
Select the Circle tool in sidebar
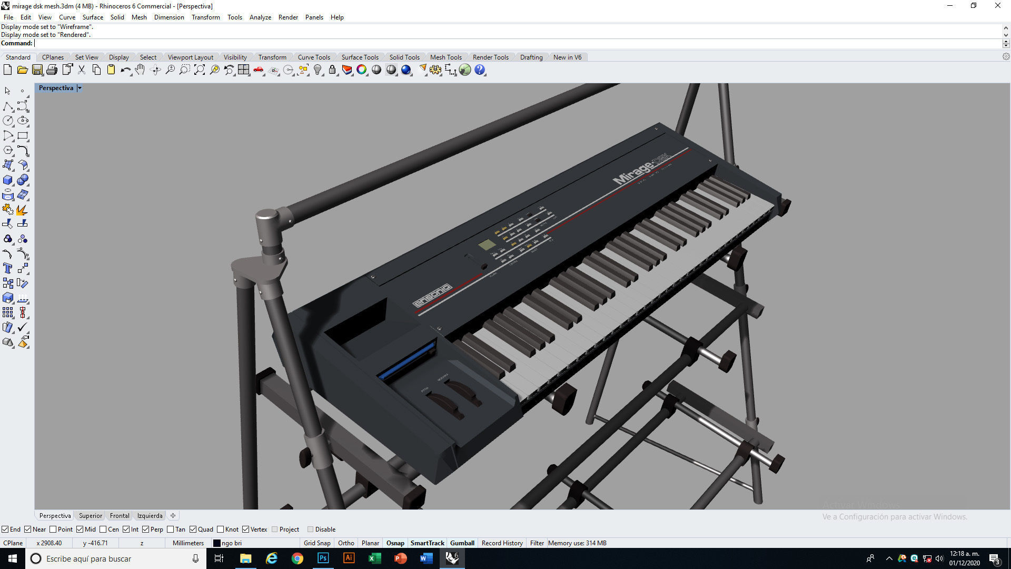click(x=8, y=121)
